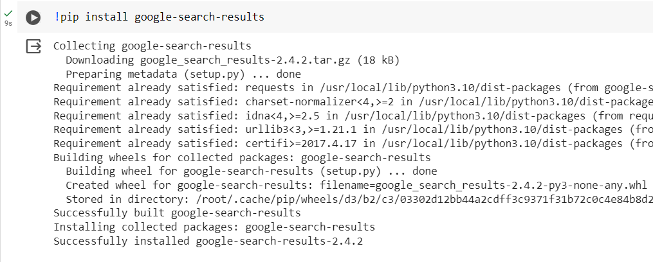Image resolution: width=653 pixels, height=262 pixels.
Task: Click the exclamation mark in the code cell
Action: [57, 17]
